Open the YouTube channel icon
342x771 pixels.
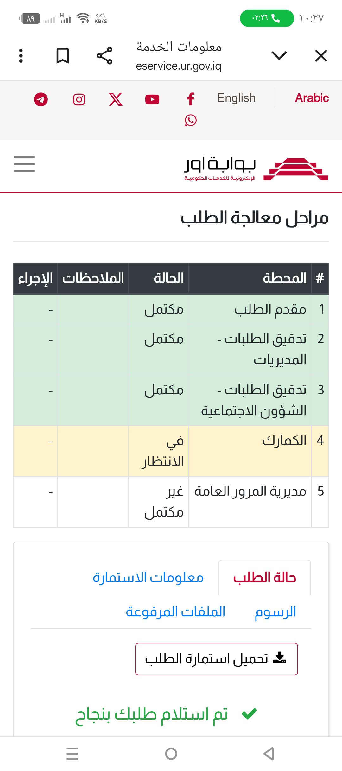(x=152, y=99)
